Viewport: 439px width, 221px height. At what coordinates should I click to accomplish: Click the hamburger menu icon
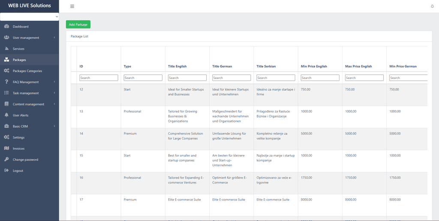click(x=72, y=6)
